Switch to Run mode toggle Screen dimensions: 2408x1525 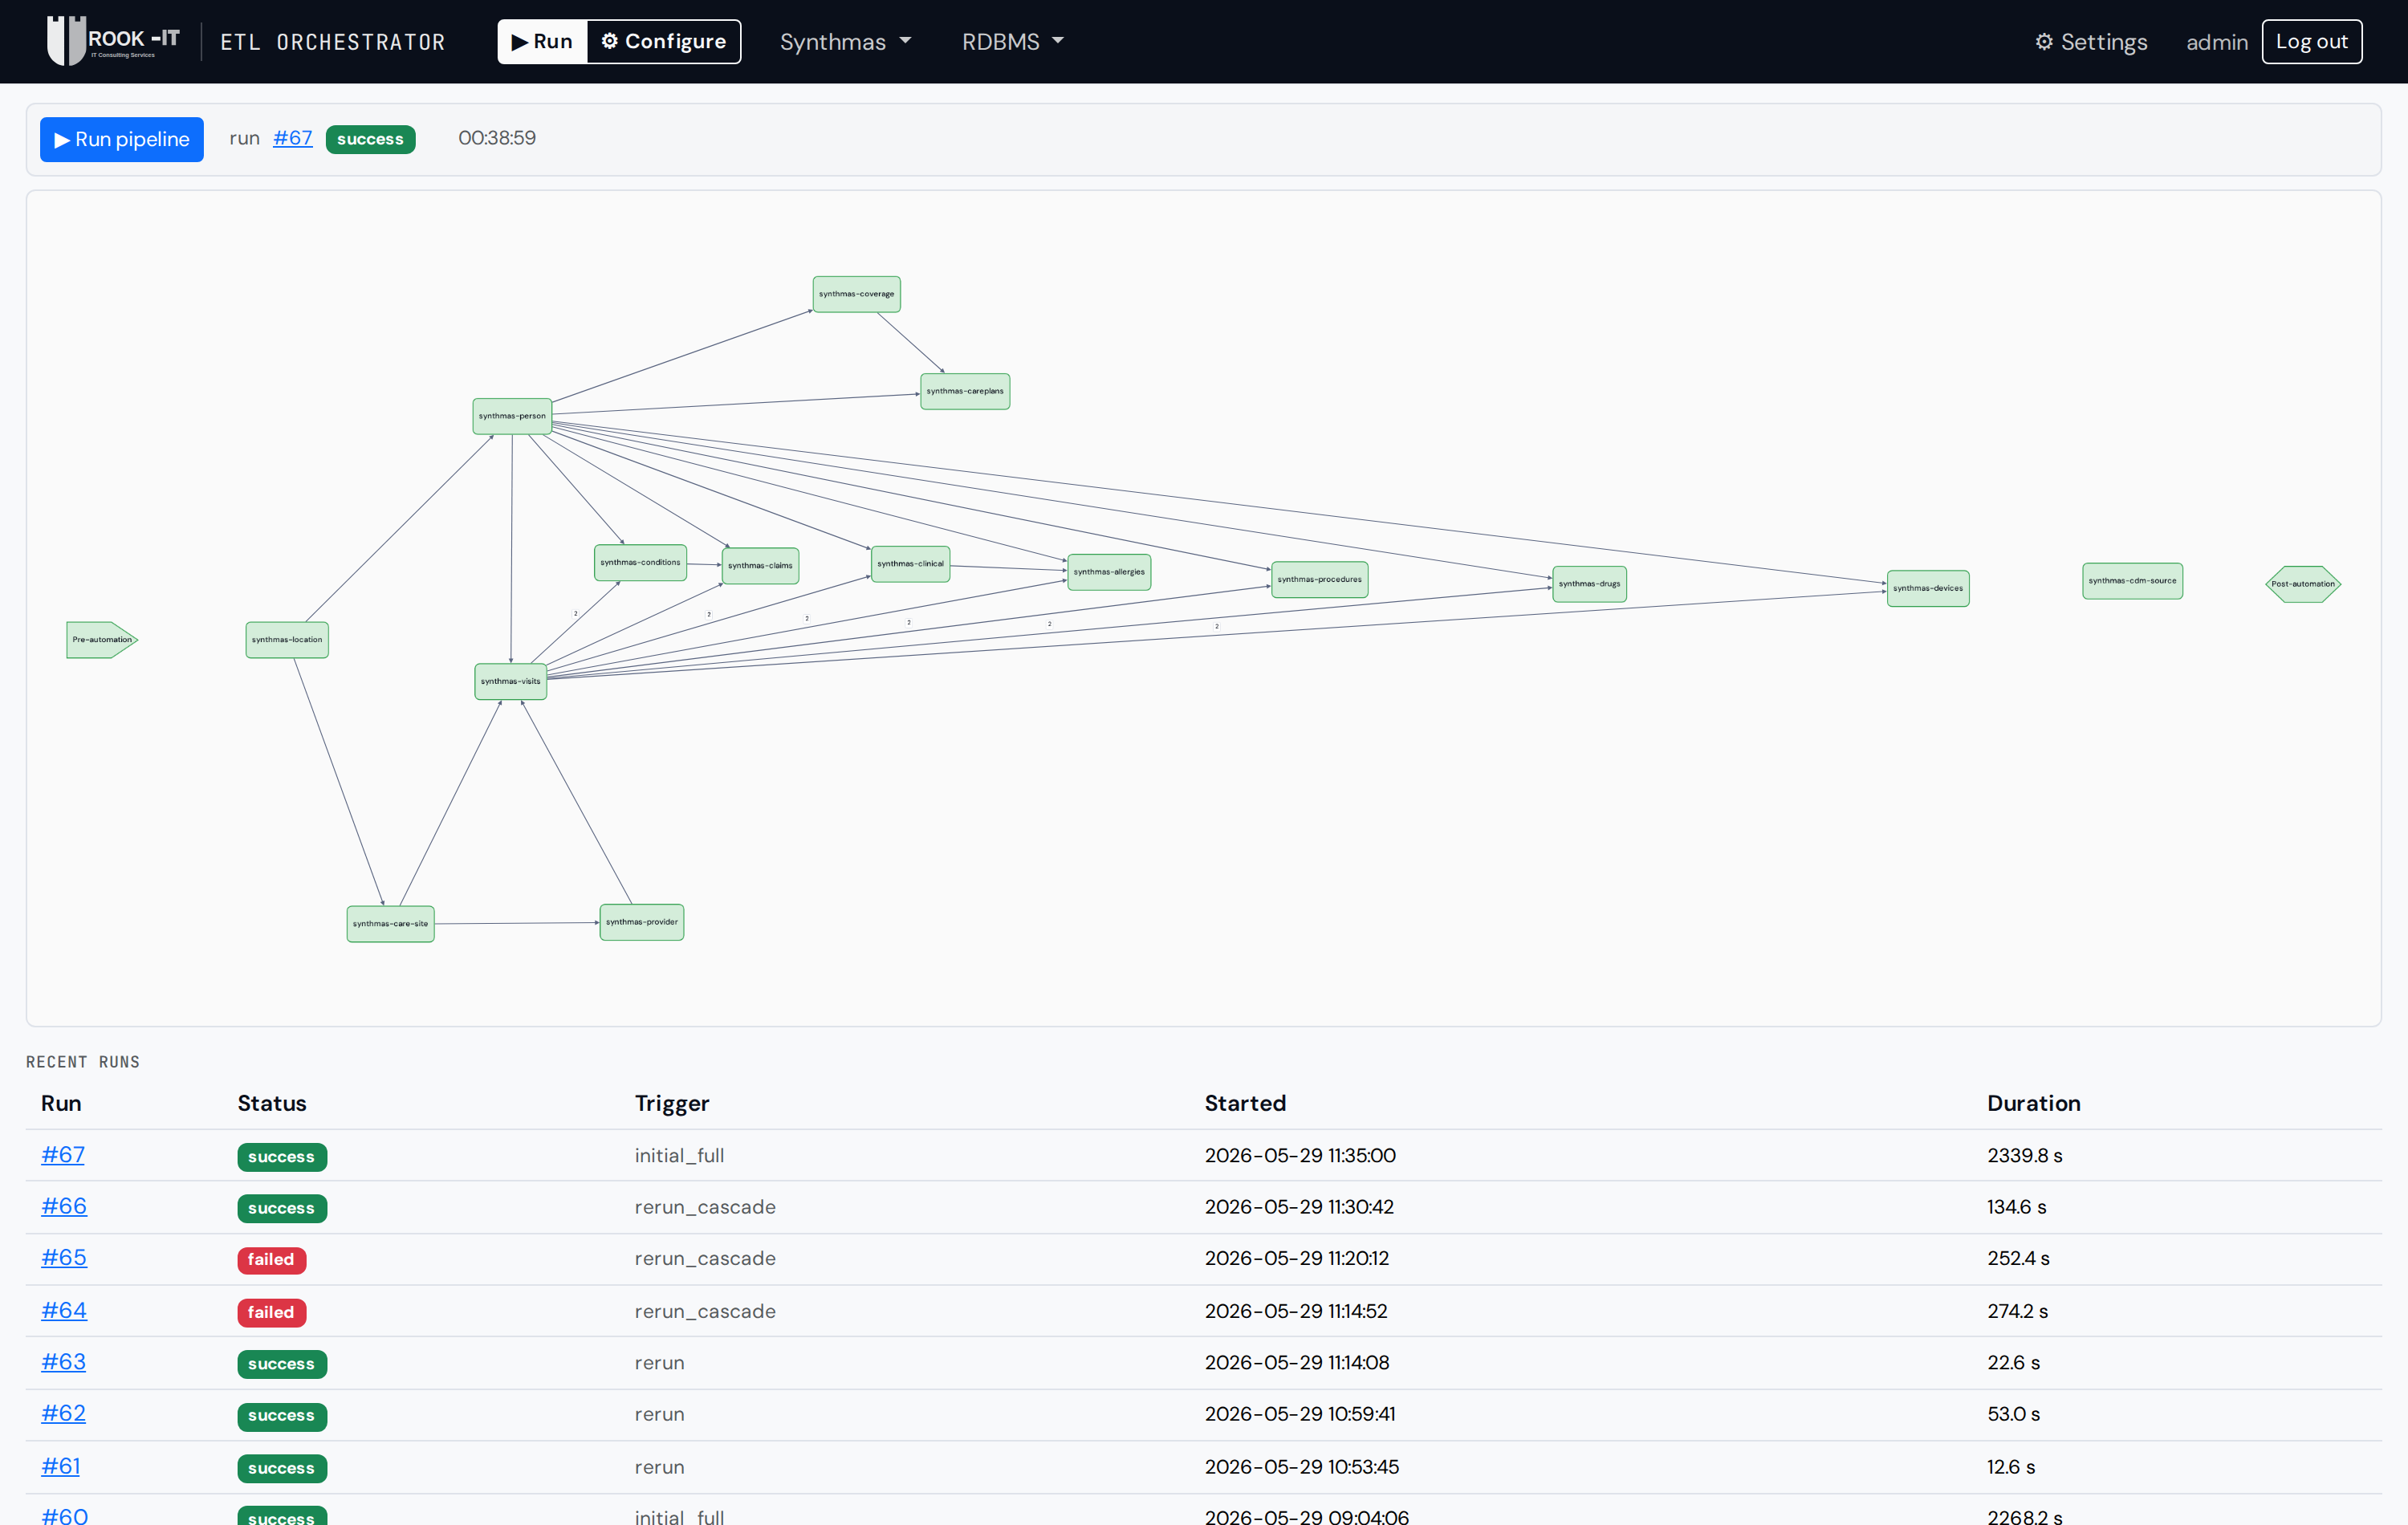click(x=543, y=42)
